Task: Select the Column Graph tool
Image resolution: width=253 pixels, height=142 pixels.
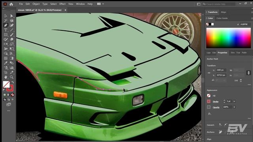Action: [x=11, y=67]
